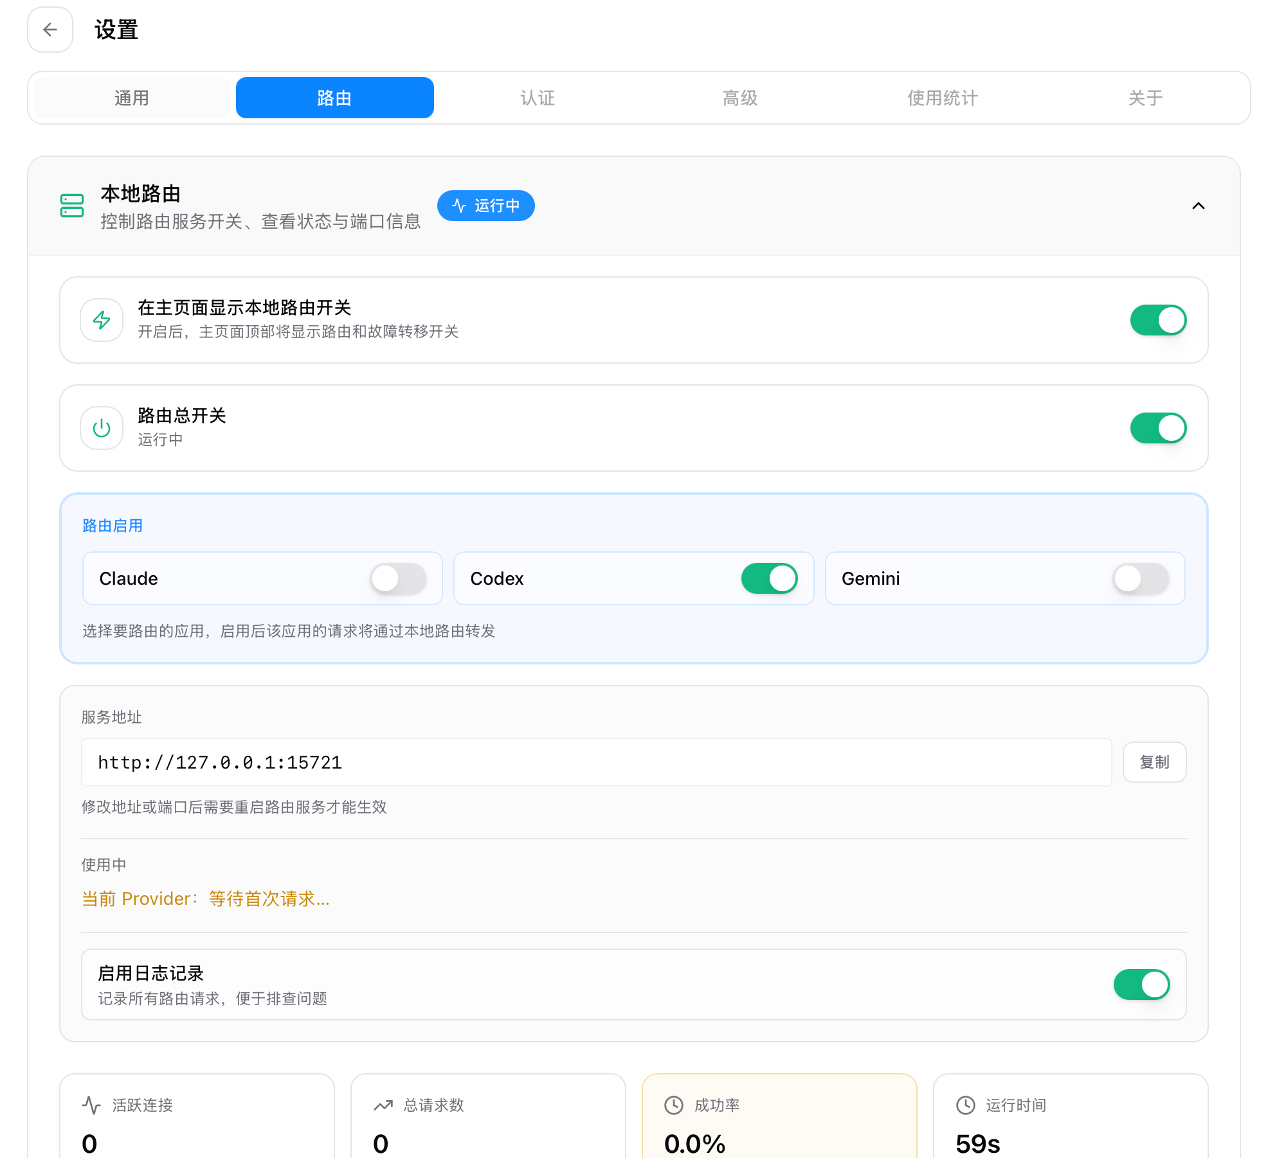The image size is (1268, 1158).
Task: Click the 0.0% success rate value
Action: pyautogui.click(x=695, y=1144)
